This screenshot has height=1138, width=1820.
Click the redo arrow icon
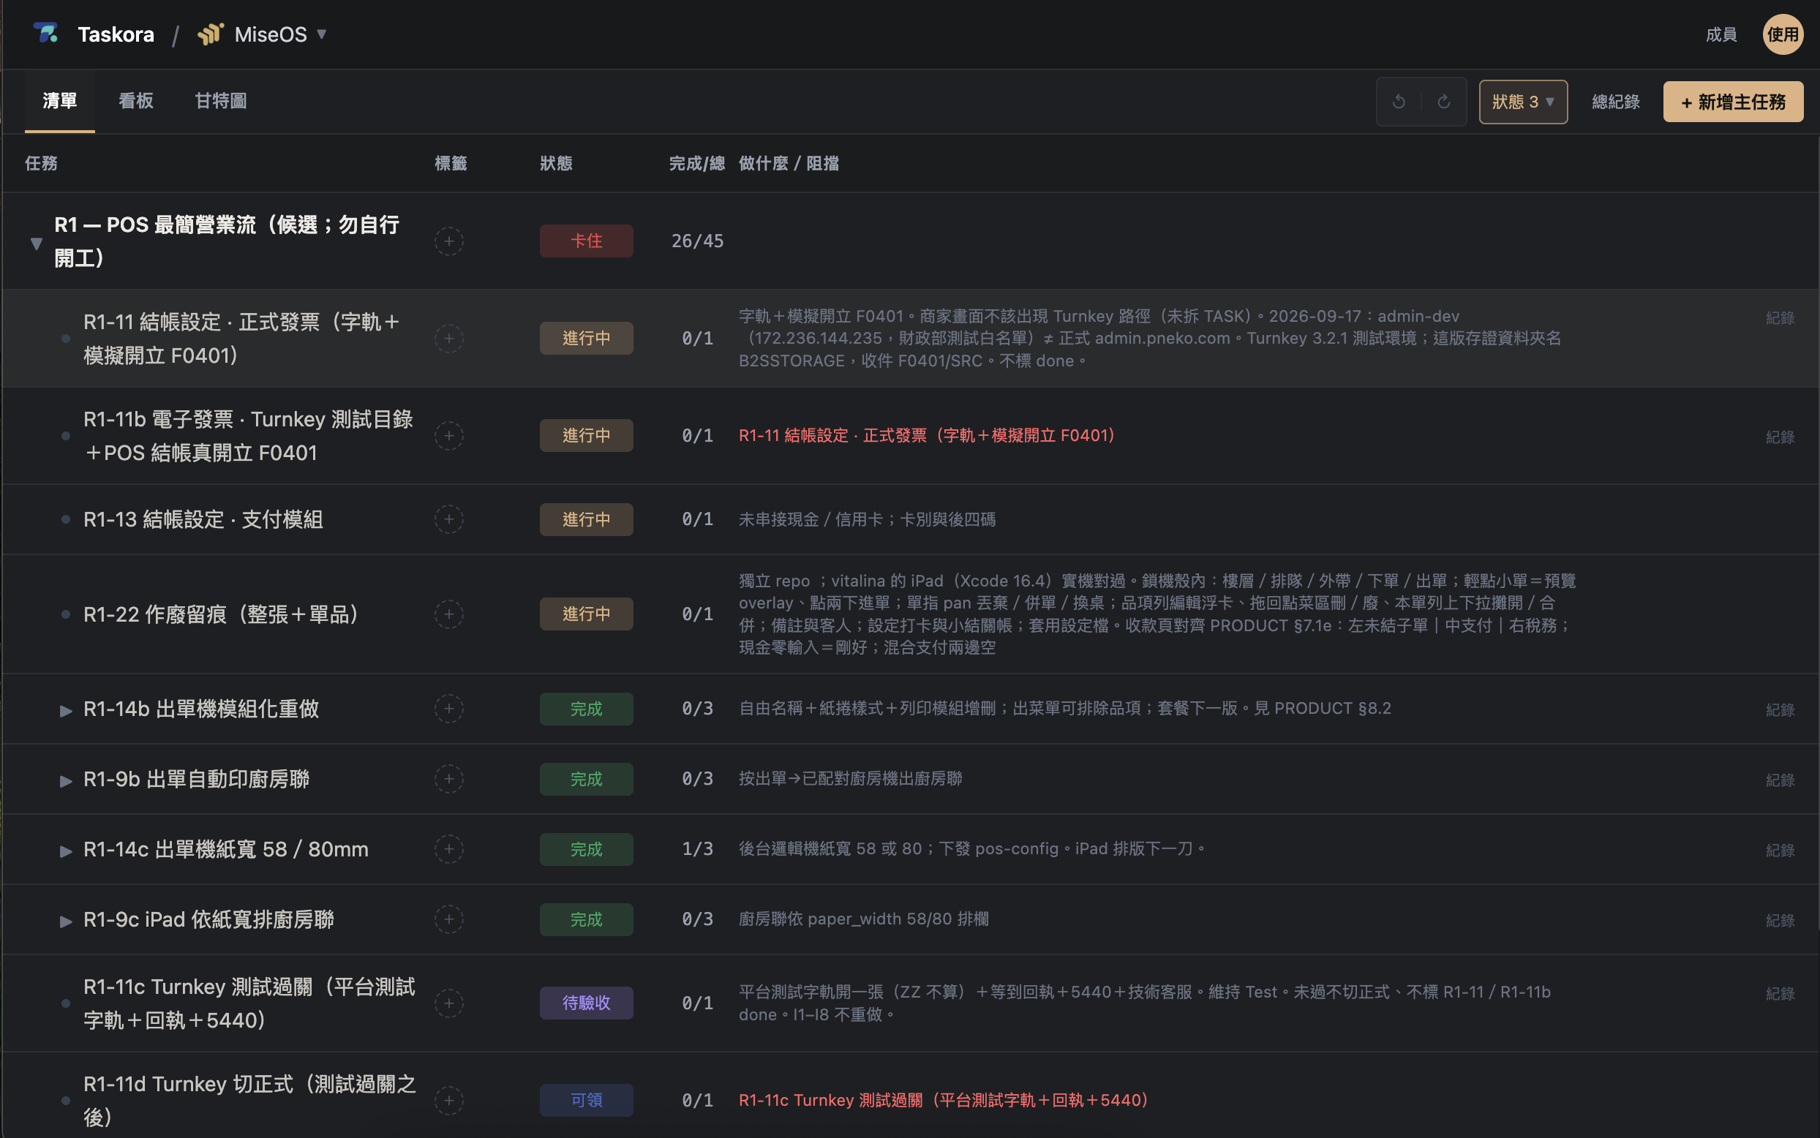[x=1444, y=102]
